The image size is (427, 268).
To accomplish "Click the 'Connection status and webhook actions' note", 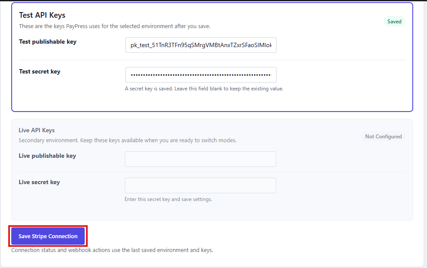I will click(x=112, y=250).
